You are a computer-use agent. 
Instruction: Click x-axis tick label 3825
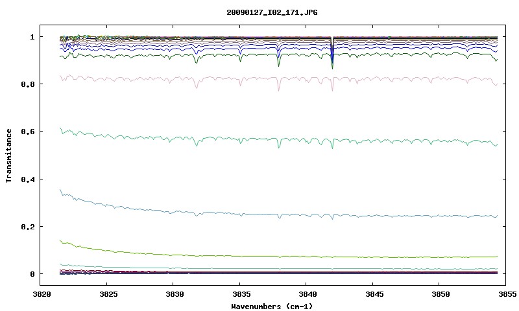click(108, 294)
